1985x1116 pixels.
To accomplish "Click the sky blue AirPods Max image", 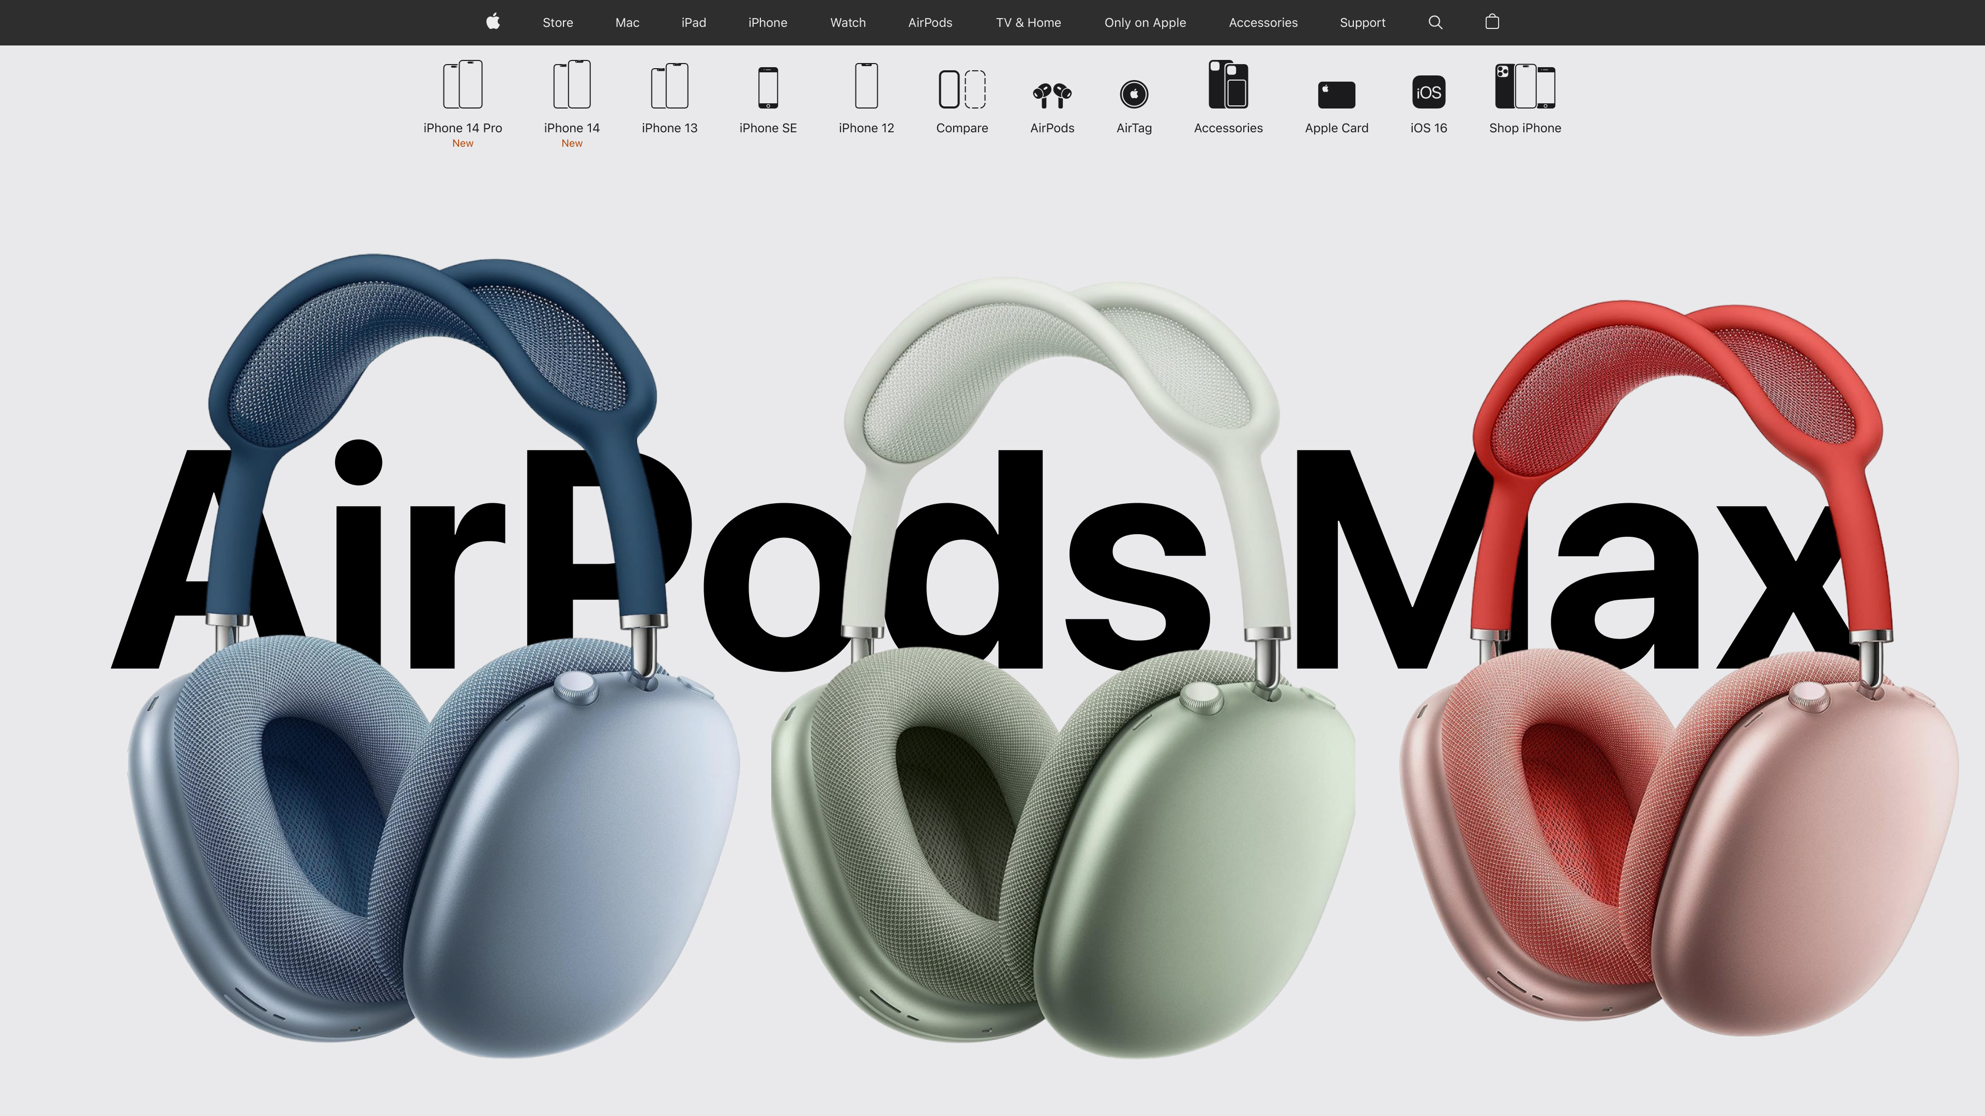I will [433, 656].
